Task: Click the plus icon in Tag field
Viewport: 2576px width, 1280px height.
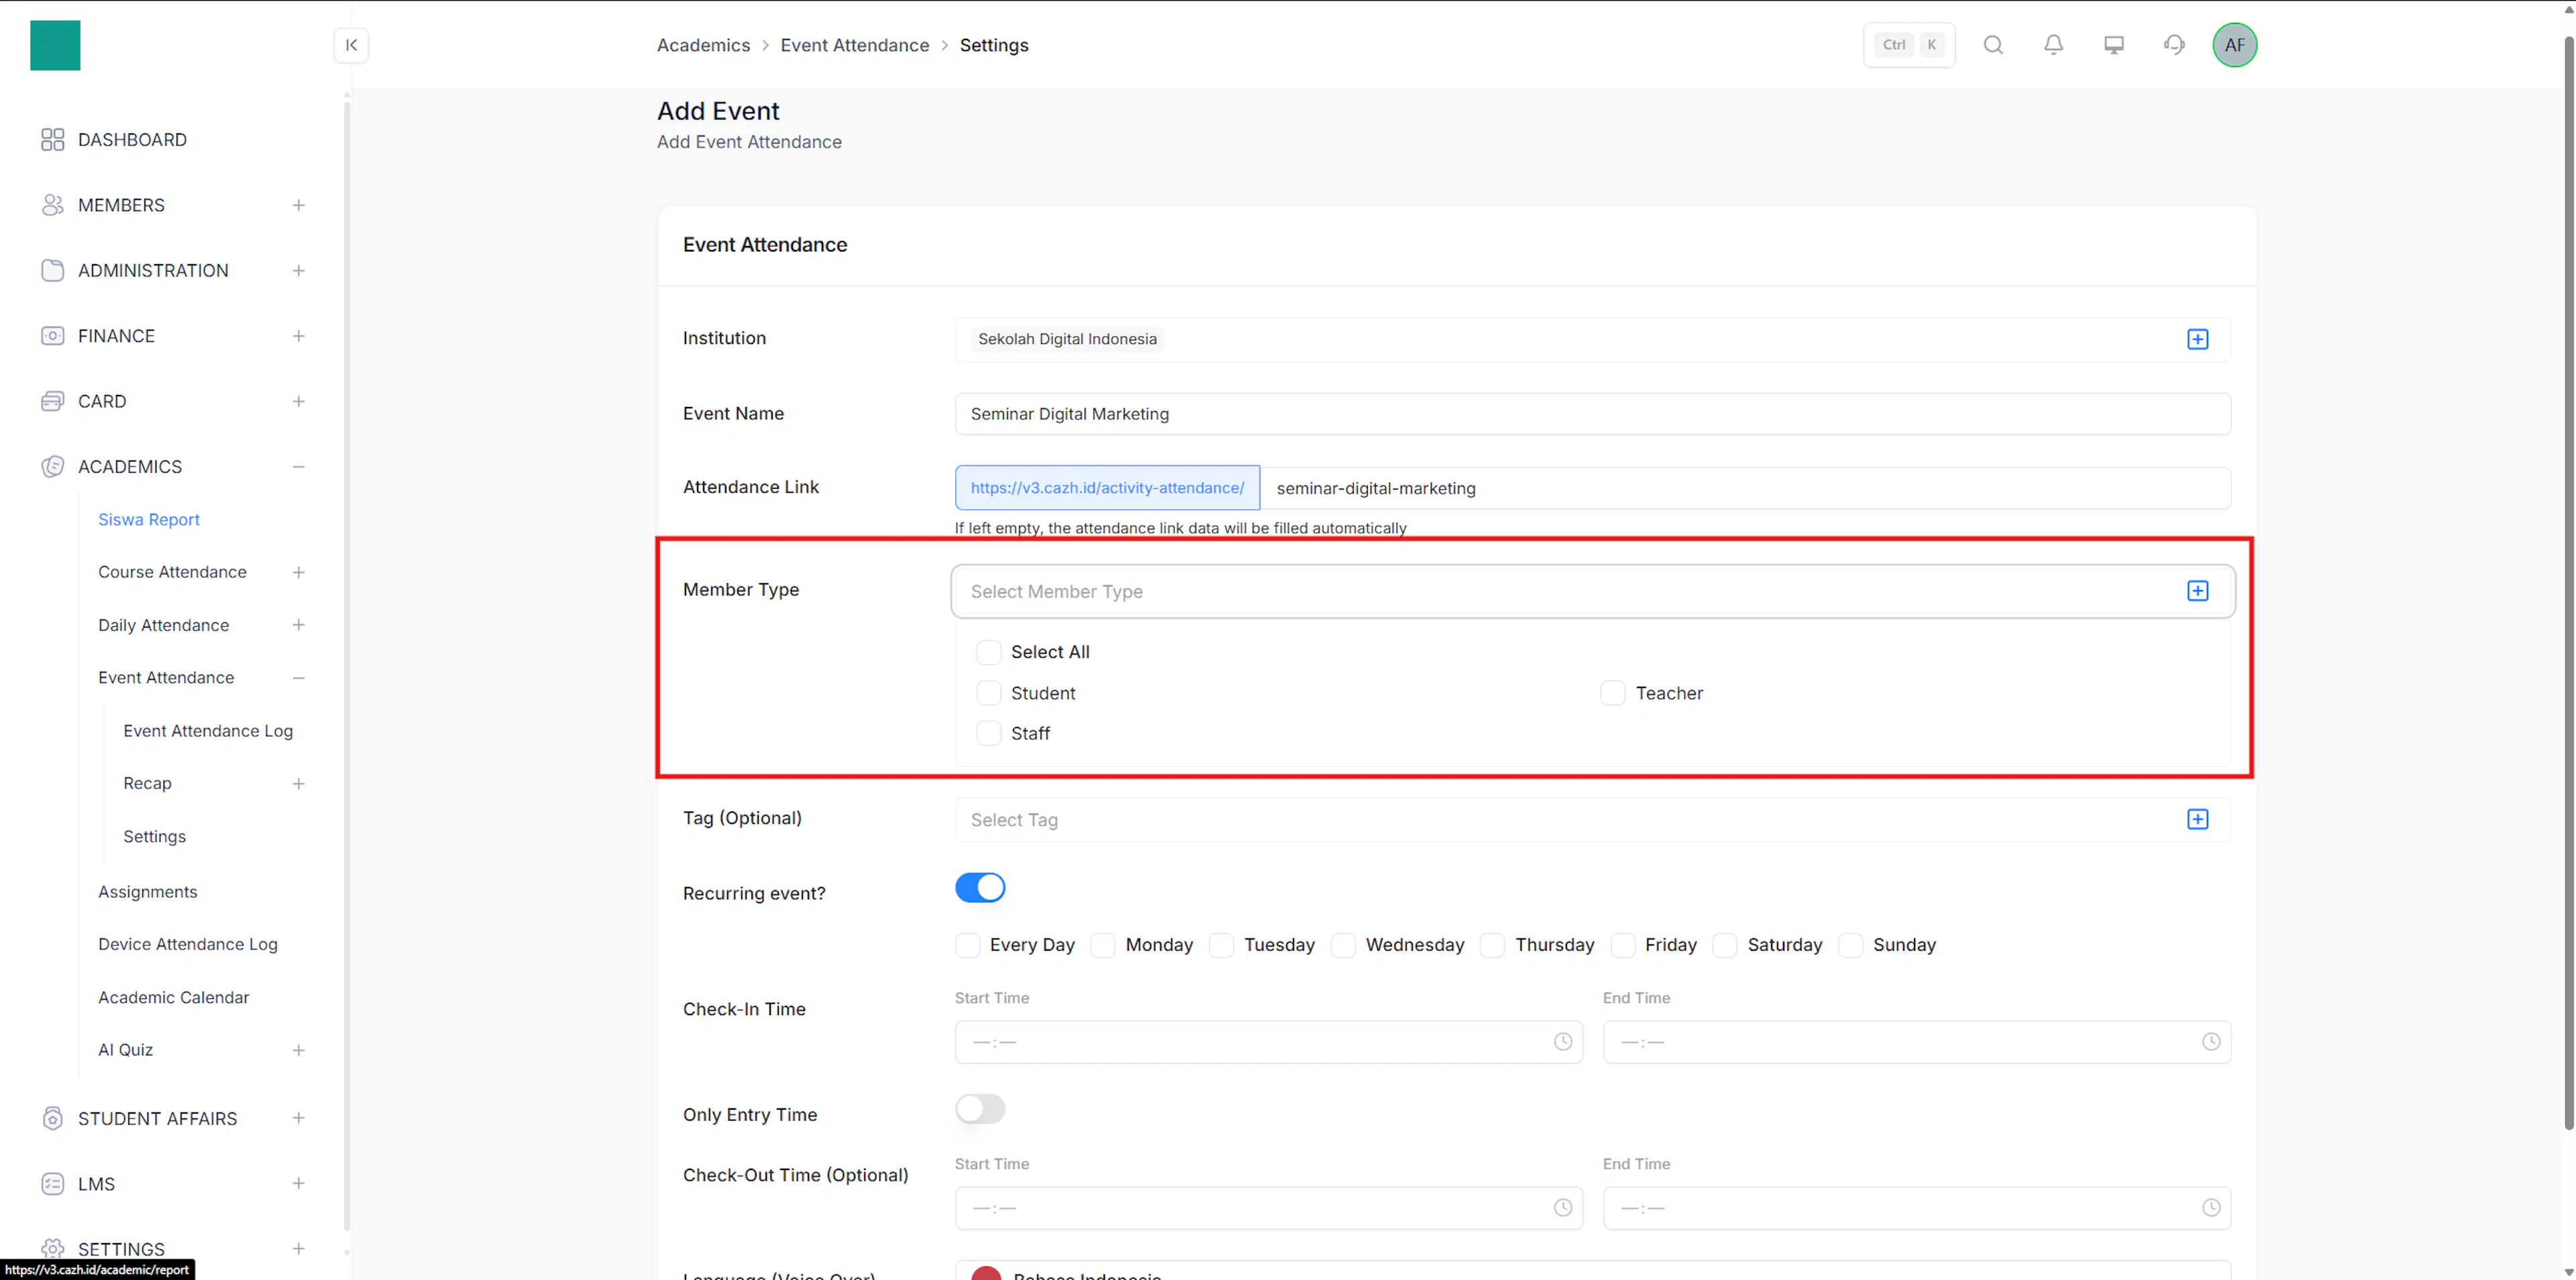Action: click(x=2197, y=819)
